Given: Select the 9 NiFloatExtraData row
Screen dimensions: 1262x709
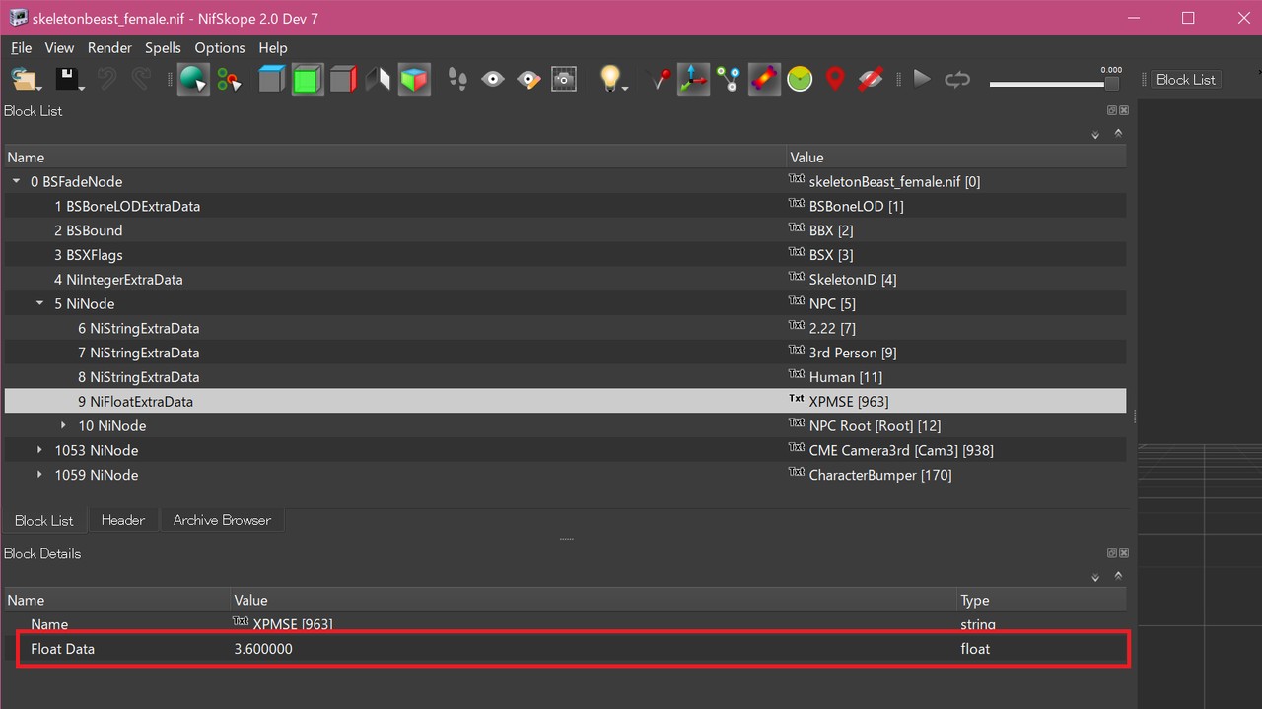Looking at the screenshot, I should click(565, 401).
